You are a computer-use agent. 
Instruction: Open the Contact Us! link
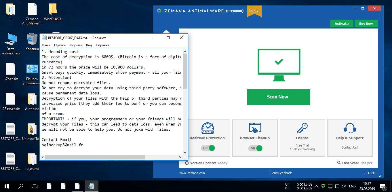pyautogui.click(x=350, y=147)
